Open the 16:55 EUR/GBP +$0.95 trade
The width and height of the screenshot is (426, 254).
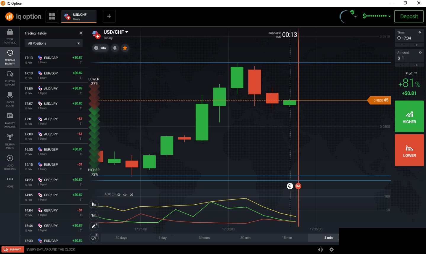click(54, 151)
